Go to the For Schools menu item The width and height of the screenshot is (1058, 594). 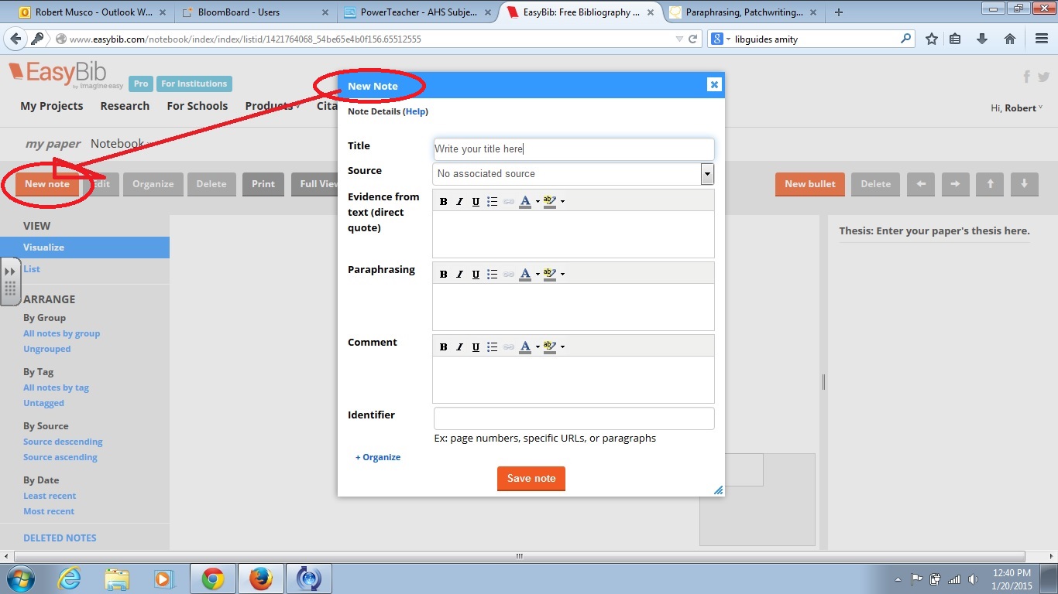coord(198,106)
